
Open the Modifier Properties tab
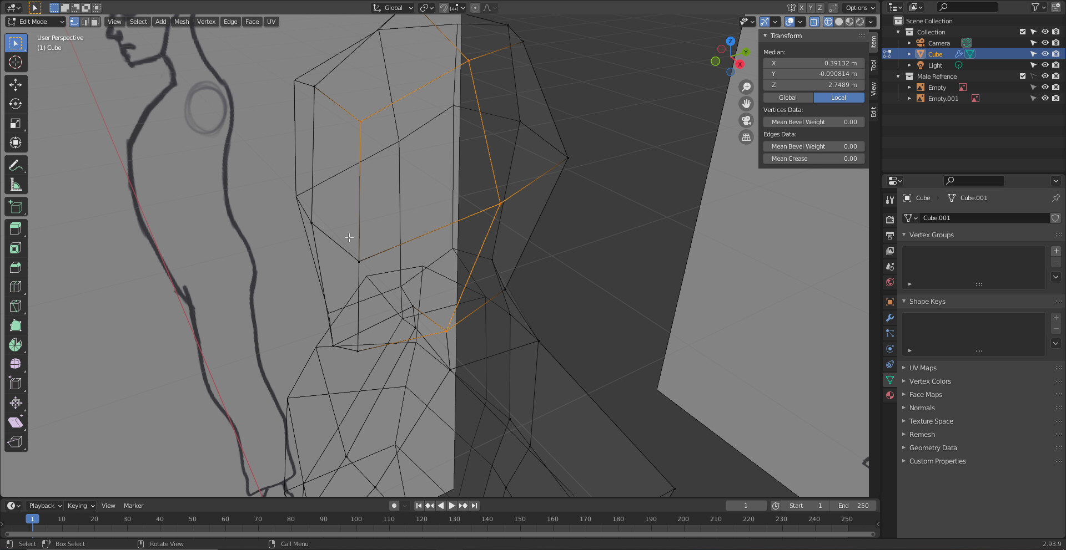tap(889, 318)
